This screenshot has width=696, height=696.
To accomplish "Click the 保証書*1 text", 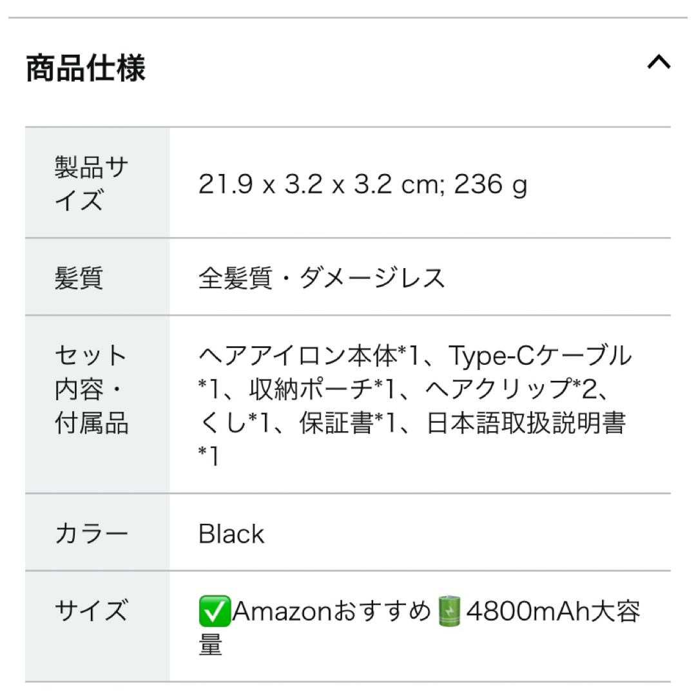I will click(x=347, y=423).
